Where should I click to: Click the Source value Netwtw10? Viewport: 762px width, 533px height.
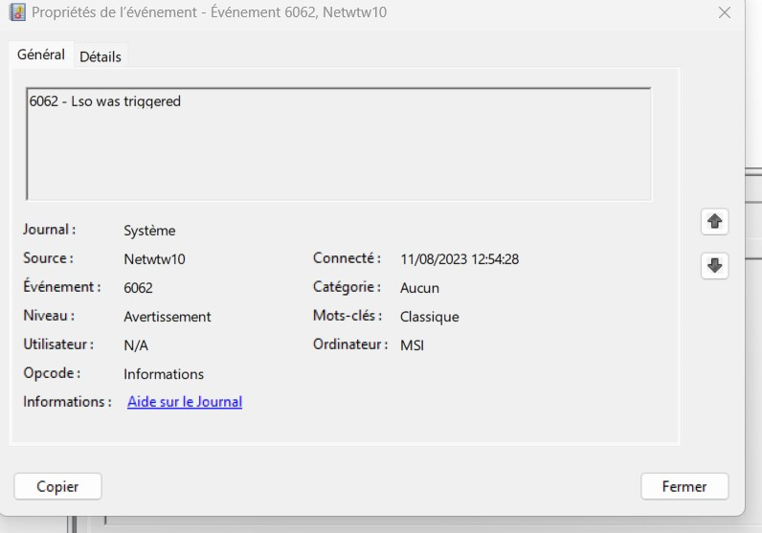[153, 258]
